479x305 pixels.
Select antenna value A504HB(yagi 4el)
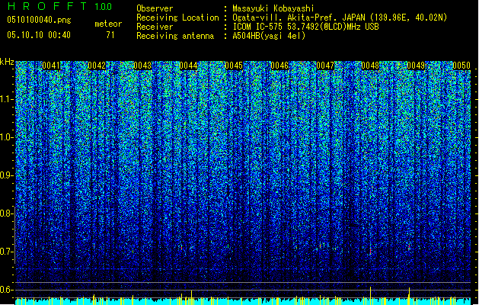[x=269, y=36]
